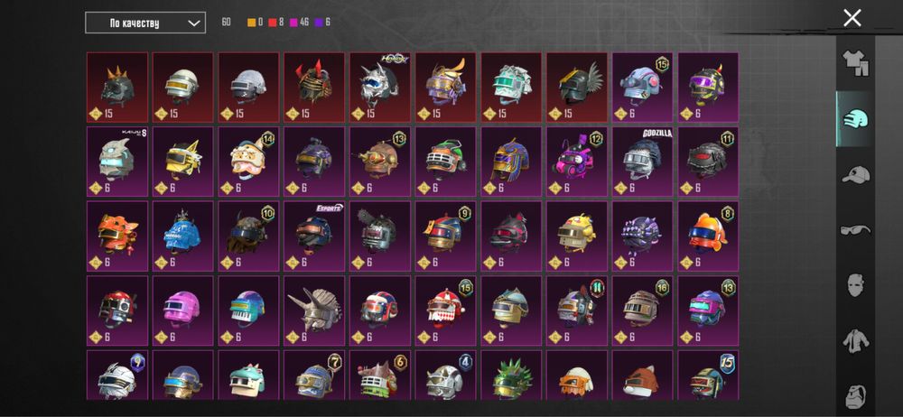Switch to the cap category icon
This screenshot has width=903, height=417.
[856, 174]
